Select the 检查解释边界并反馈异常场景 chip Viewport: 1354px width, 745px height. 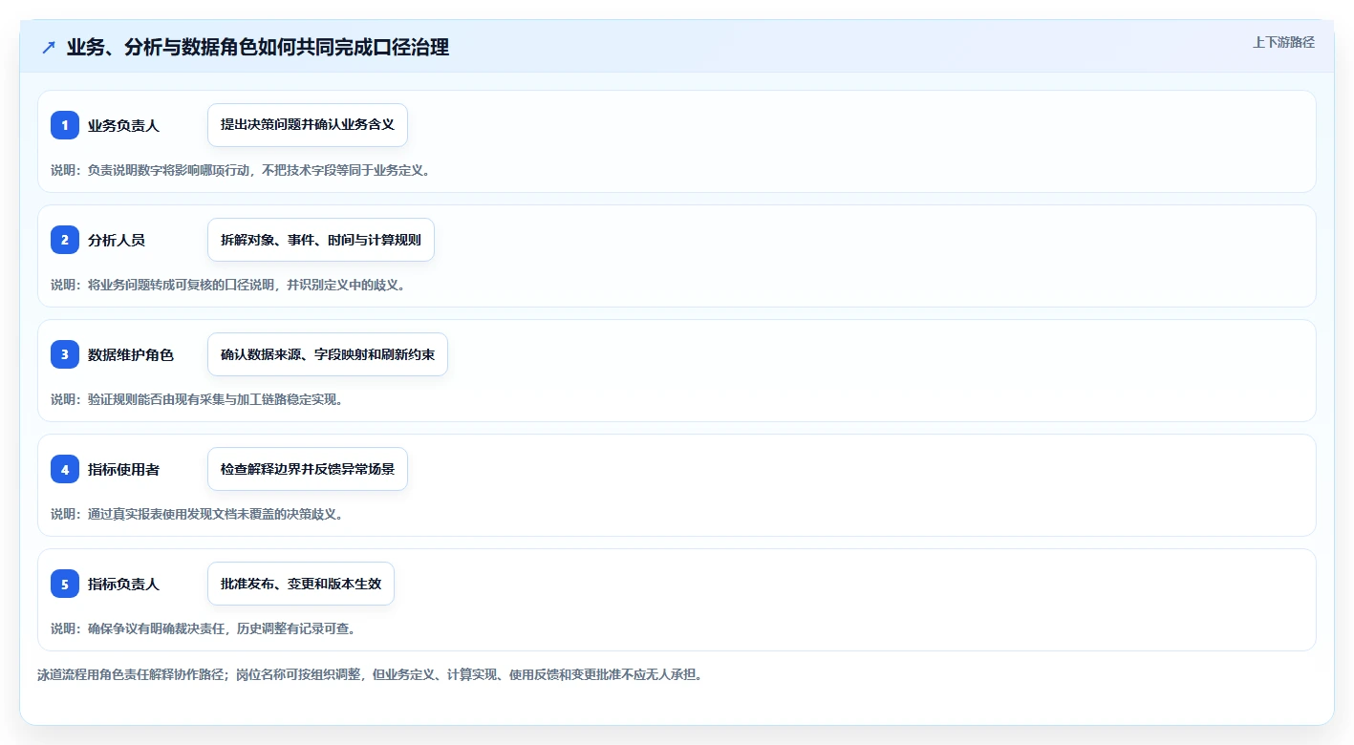click(308, 469)
